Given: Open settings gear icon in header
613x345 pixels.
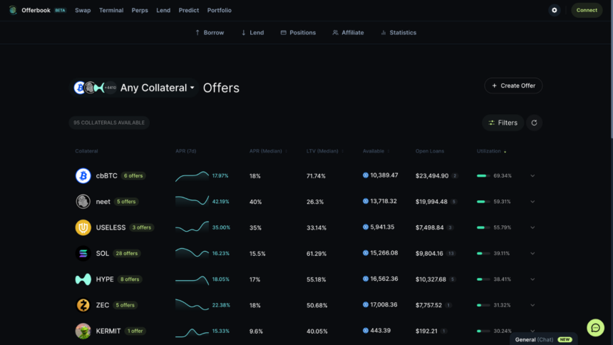Looking at the screenshot, I should tap(554, 10).
